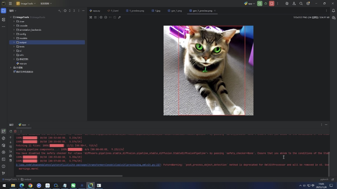Screen dimensions: 337x189
Task: Expand the utils folder
Action: (14, 55)
